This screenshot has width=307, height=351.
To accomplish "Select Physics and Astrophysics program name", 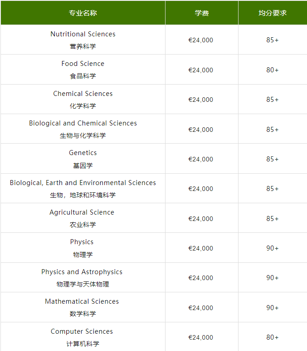I will click(82, 272).
